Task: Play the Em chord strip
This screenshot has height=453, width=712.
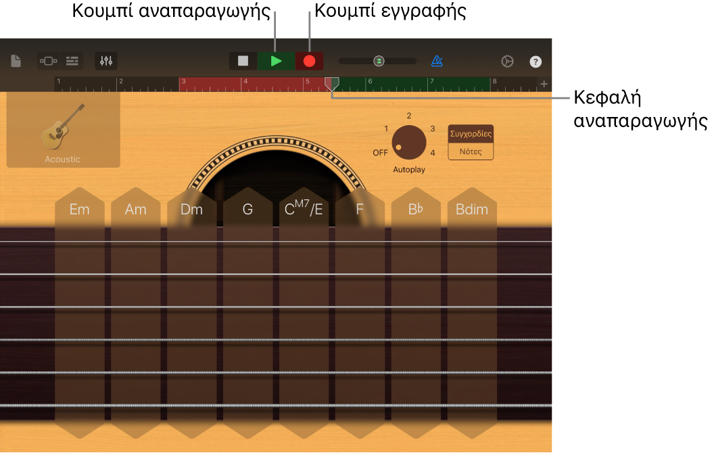Action: pos(80,311)
